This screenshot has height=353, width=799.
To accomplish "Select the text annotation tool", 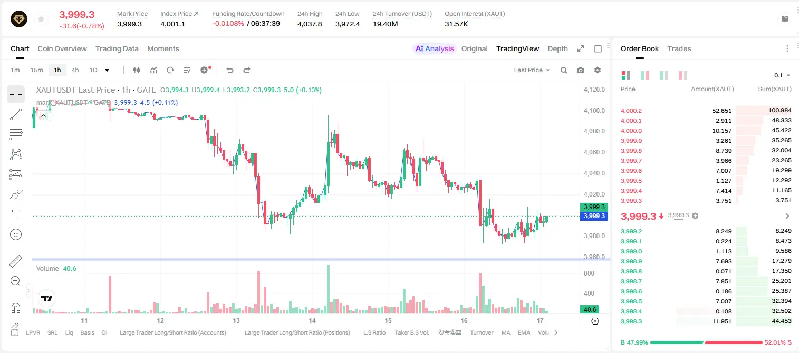I will pos(16,214).
